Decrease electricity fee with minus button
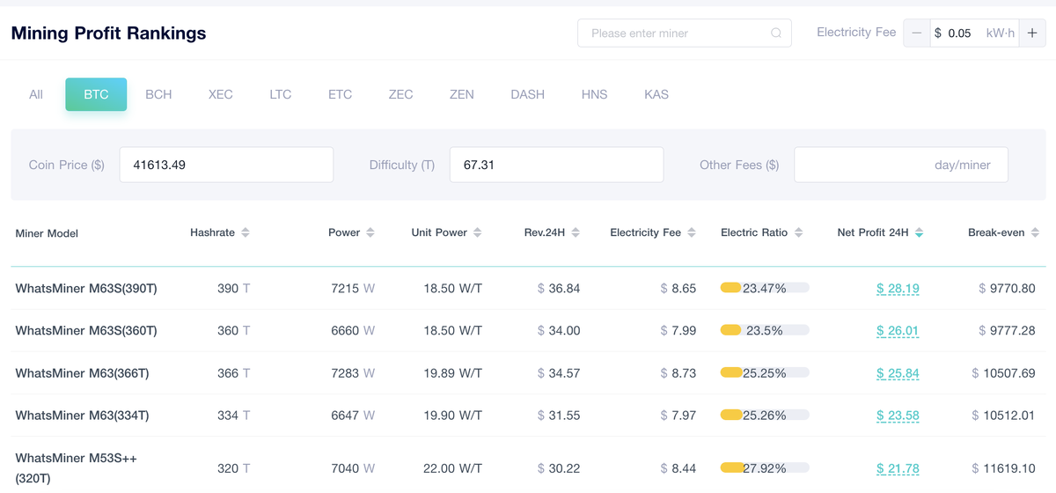This screenshot has width=1056, height=493. pos(917,33)
